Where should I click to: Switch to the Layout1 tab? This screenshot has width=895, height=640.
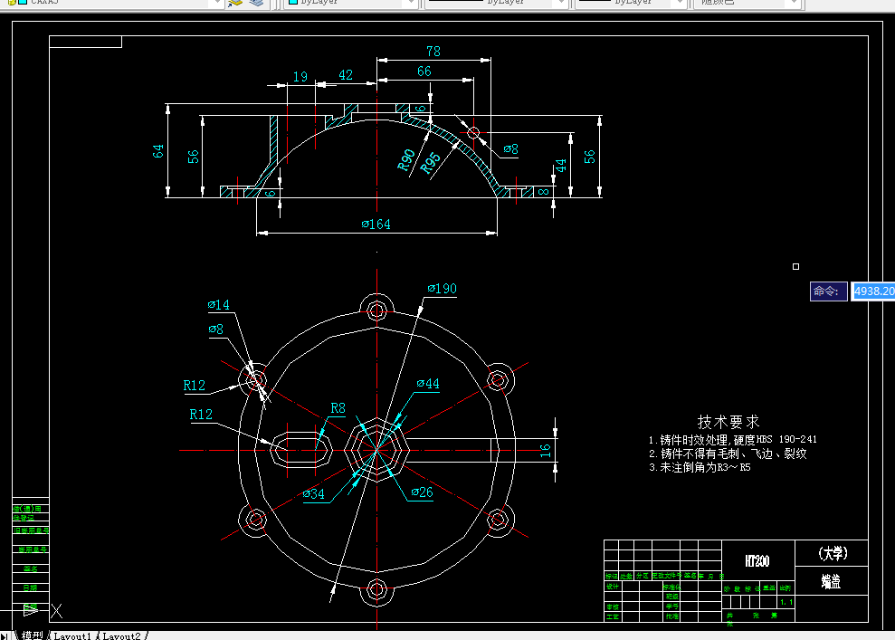(x=72, y=636)
